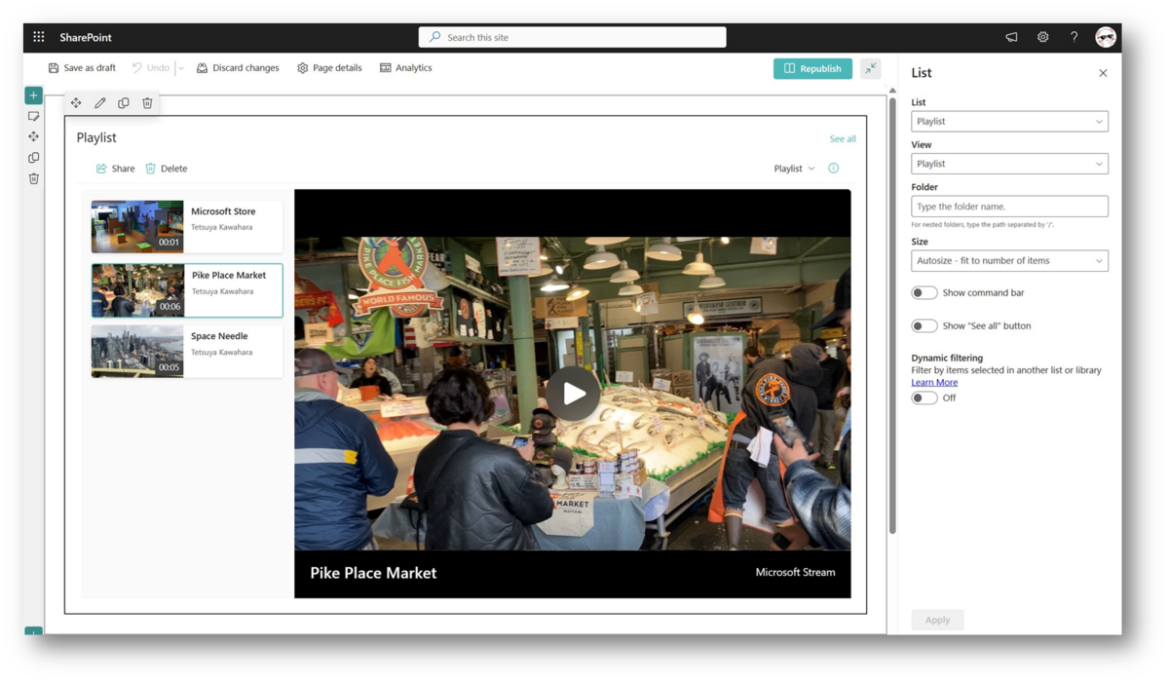Click Save as draft

click(82, 68)
